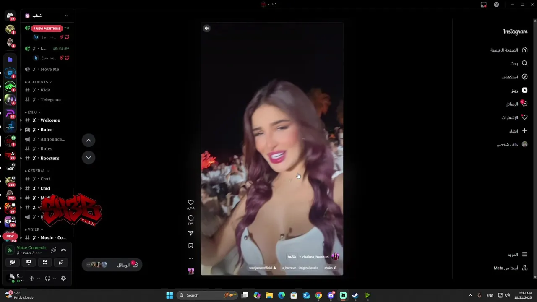Expand headphone output options chevron
The image size is (537, 302).
[55, 279]
